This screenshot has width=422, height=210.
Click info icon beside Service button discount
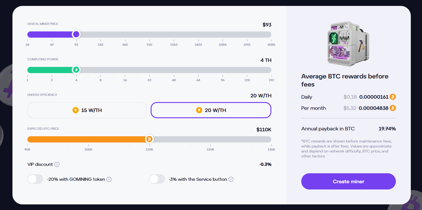pyautogui.click(x=231, y=179)
